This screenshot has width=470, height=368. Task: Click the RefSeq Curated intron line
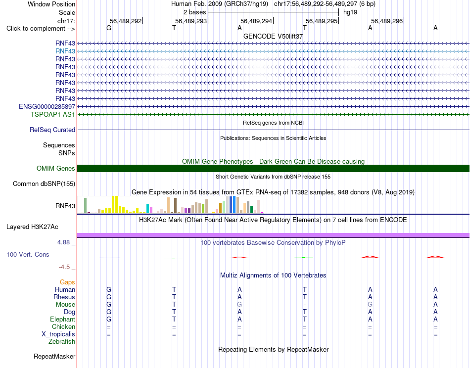coord(273,130)
